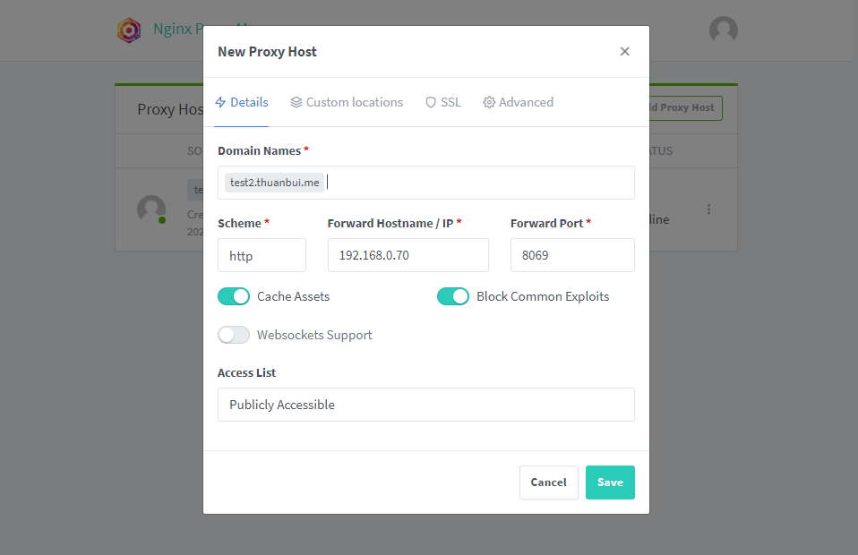
Task: Open the three-dot row actions menu
Action: click(708, 209)
